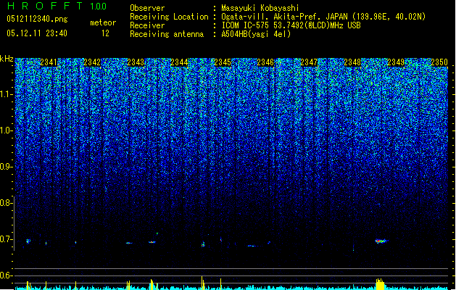Click the 2345 time marker

(x=223, y=62)
